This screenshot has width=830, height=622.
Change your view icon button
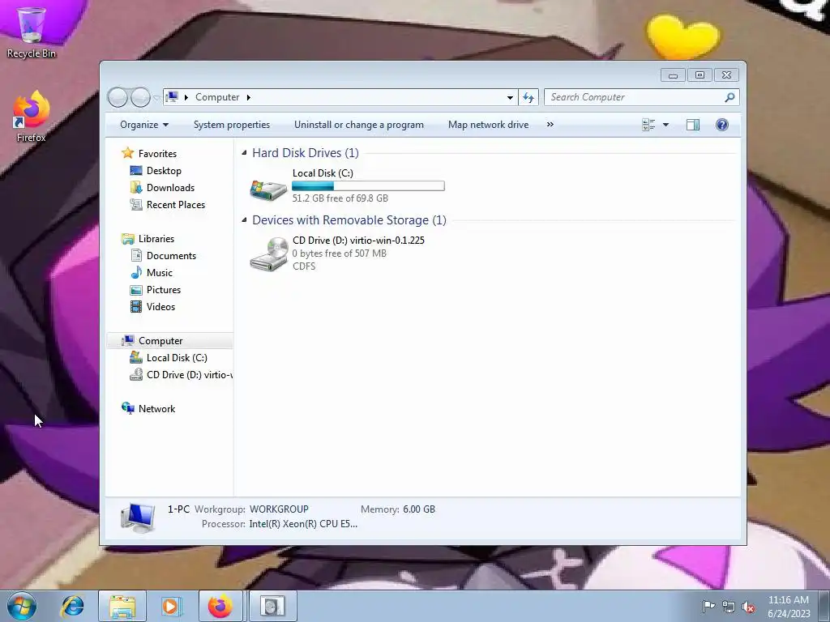[x=648, y=125]
